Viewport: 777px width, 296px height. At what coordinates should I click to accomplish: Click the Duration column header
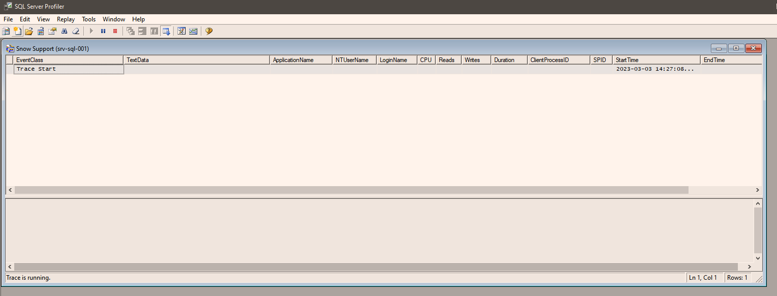(x=509, y=60)
